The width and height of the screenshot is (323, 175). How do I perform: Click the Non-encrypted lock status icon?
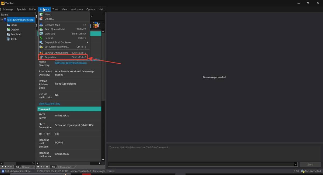[x=303, y=171]
